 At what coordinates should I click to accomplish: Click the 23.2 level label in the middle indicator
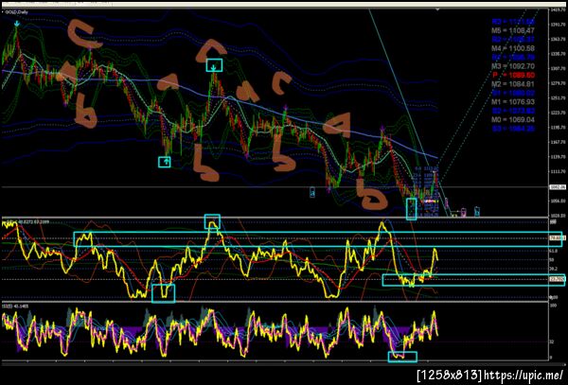[558, 279]
